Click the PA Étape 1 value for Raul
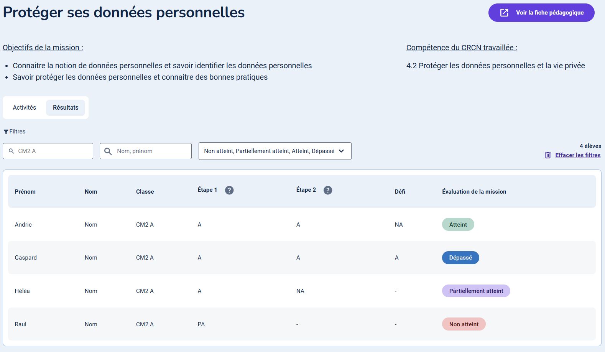The width and height of the screenshot is (605, 352). [201, 324]
